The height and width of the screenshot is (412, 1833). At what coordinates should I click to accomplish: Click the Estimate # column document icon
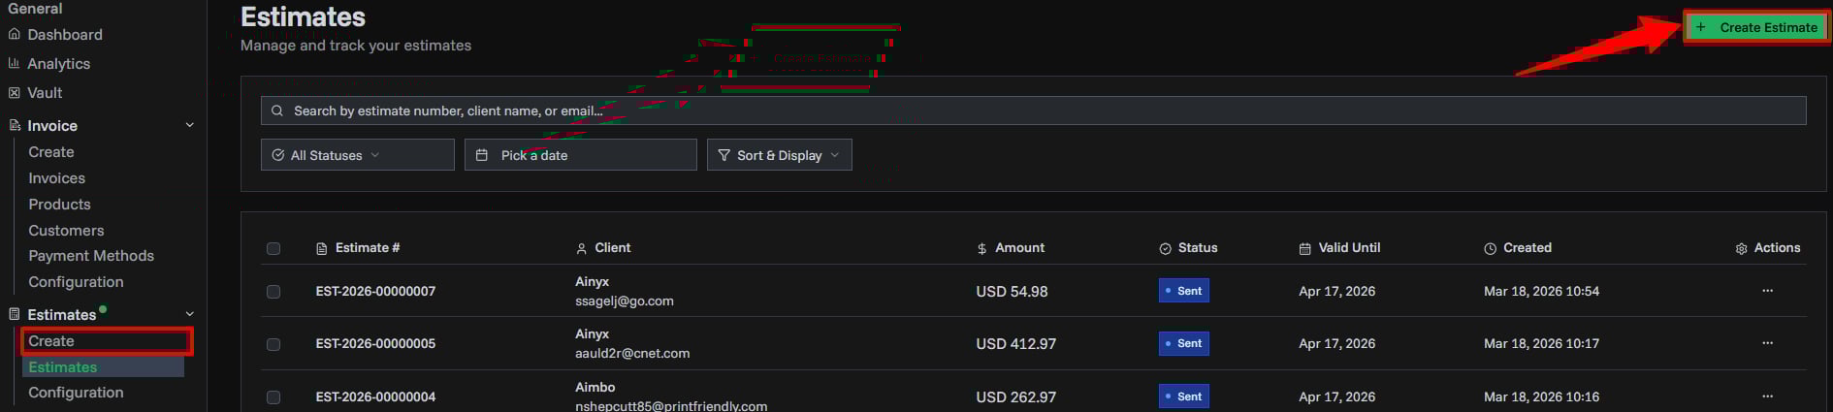[x=322, y=249]
